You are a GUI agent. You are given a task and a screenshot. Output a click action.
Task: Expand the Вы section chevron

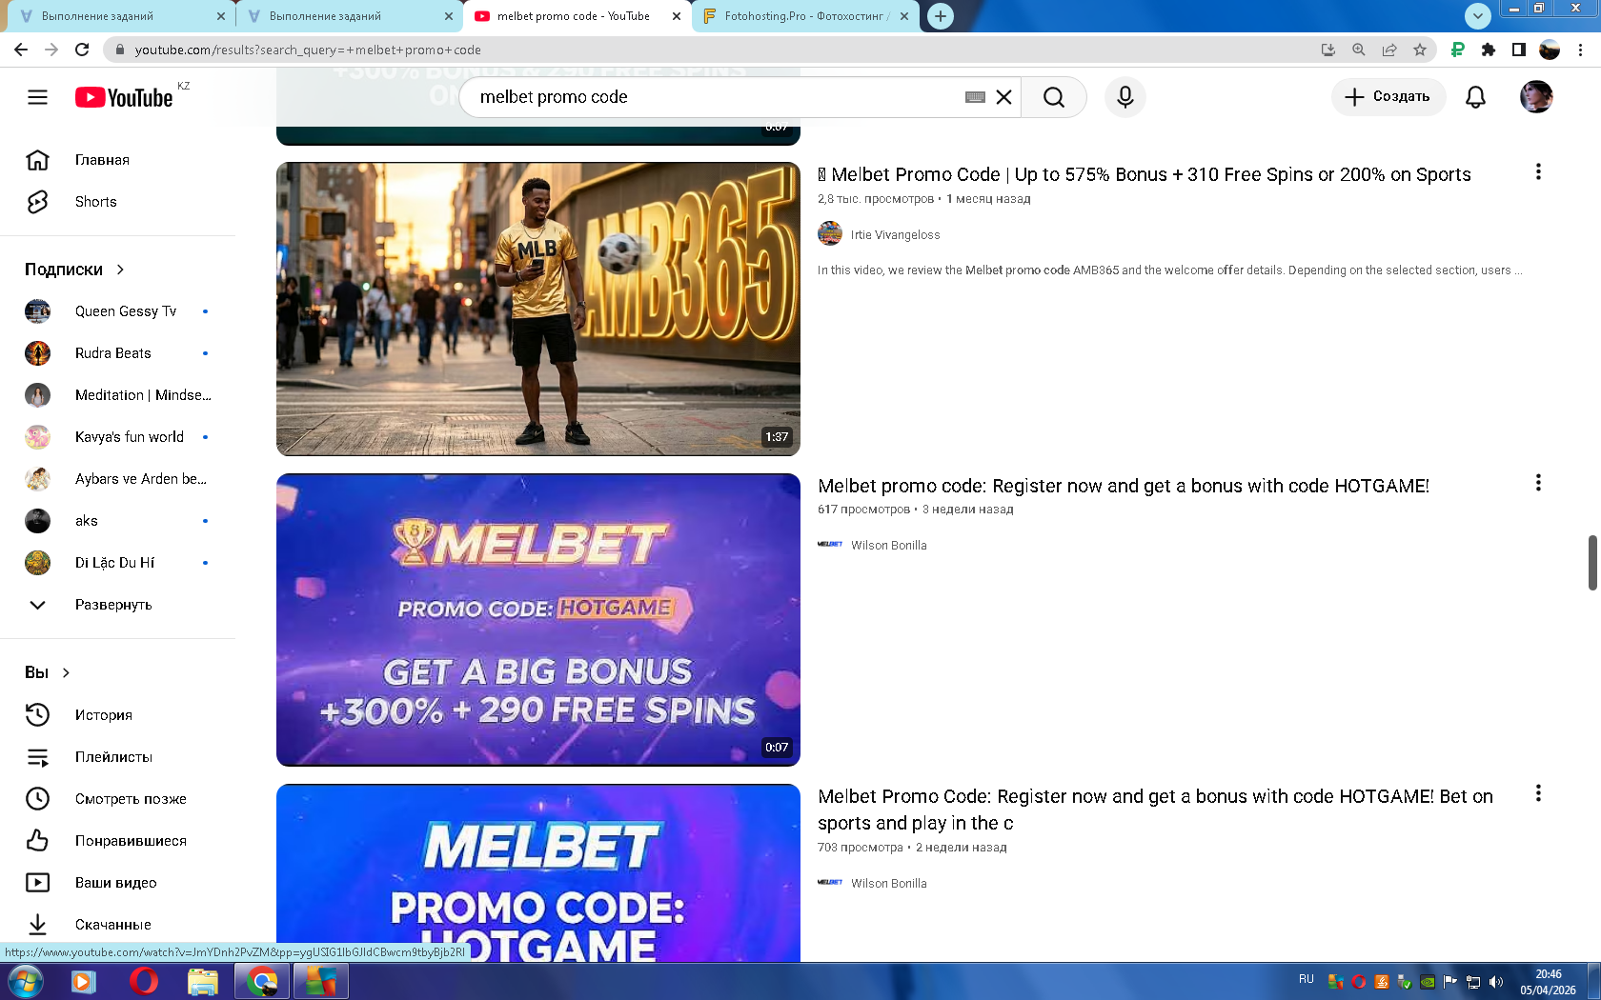[x=66, y=672]
